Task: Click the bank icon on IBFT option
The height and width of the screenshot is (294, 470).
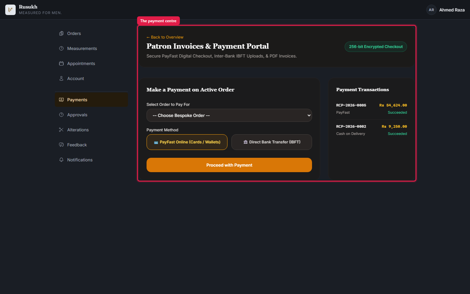Action: (245, 142)
